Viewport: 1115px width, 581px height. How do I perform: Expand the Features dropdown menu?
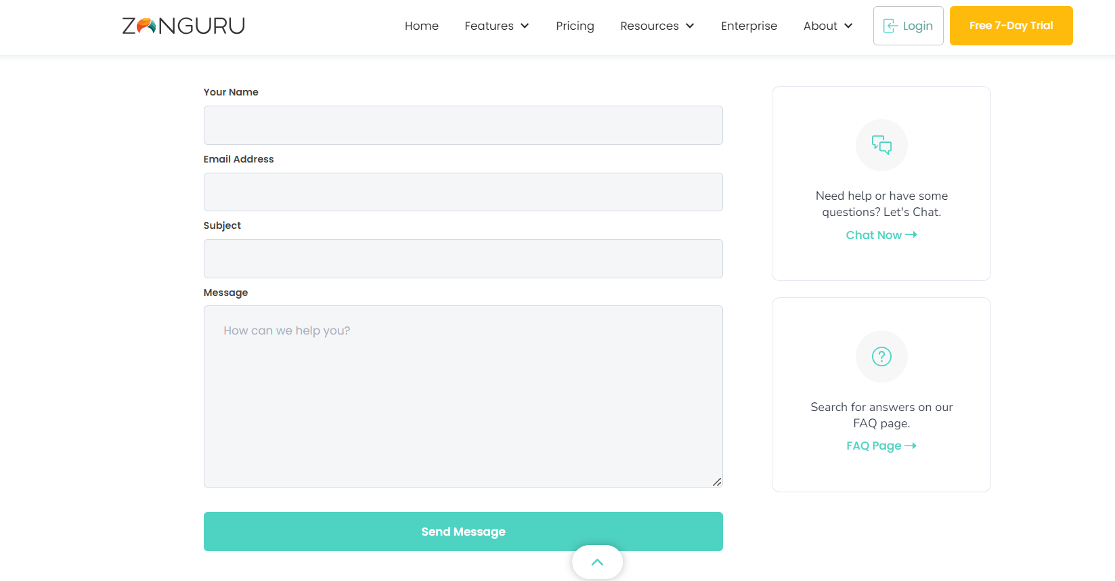click(497, 26)
